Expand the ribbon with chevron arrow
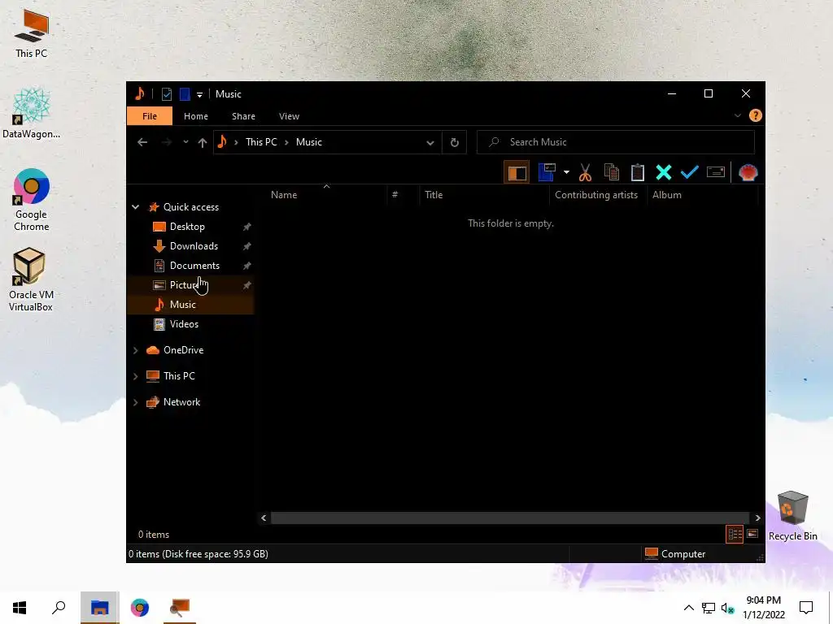Image resolution: width=833 pixels, height=624 pixels. (737, 115)
